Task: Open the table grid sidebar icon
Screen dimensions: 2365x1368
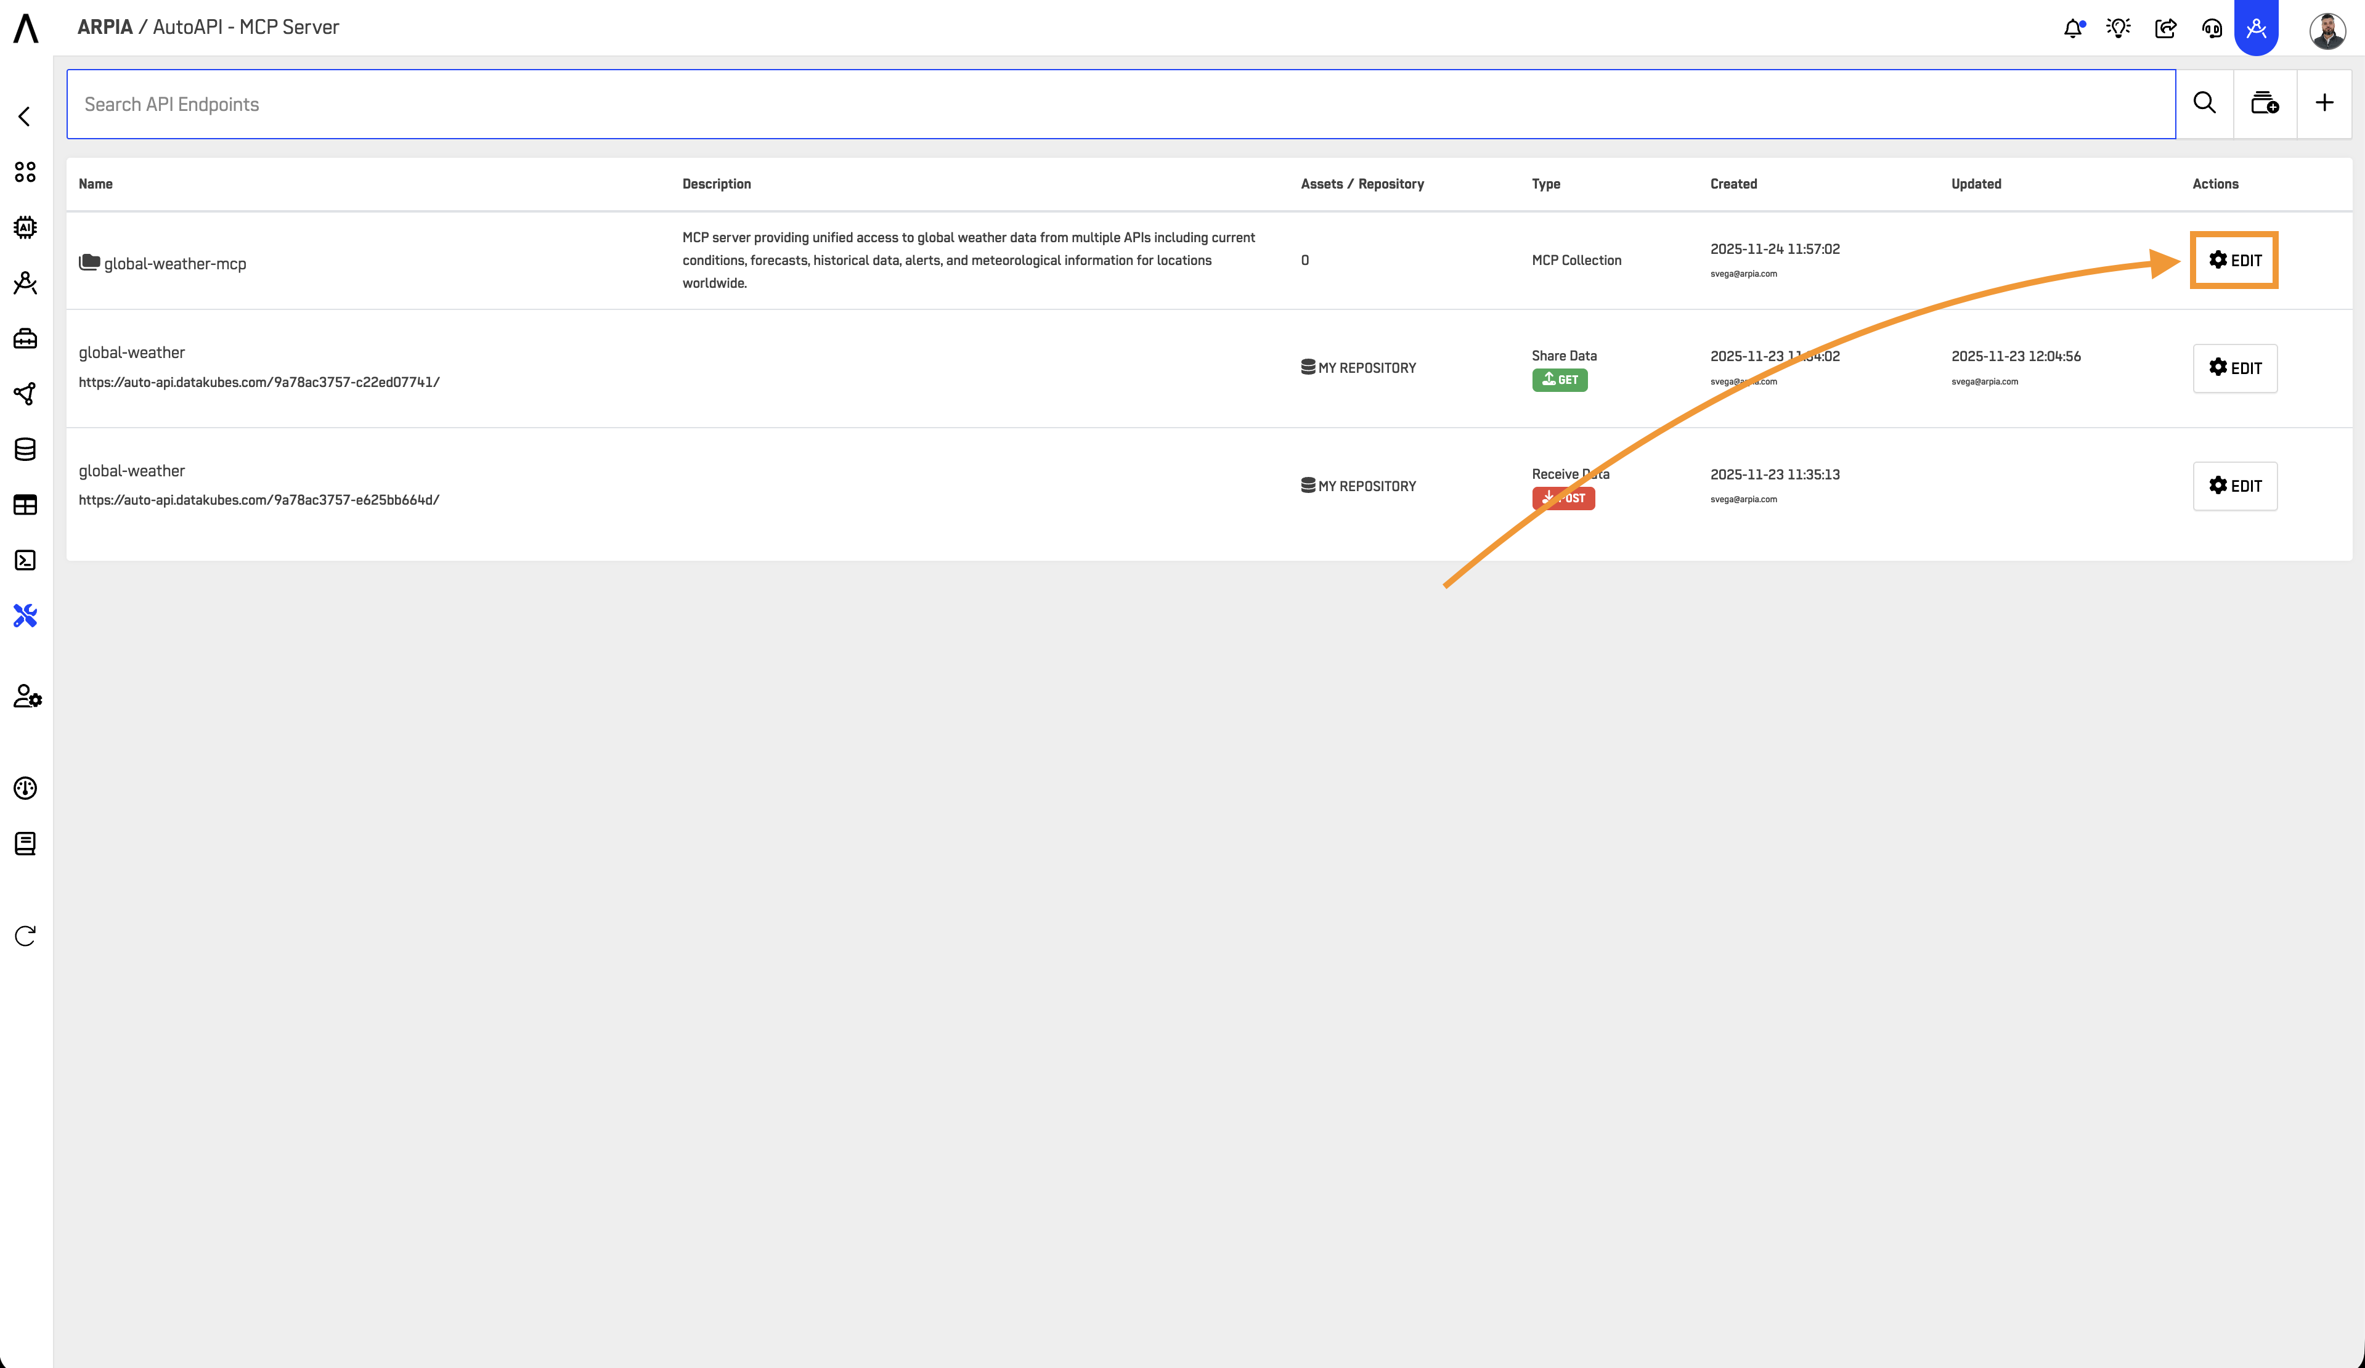Action: 25,505
